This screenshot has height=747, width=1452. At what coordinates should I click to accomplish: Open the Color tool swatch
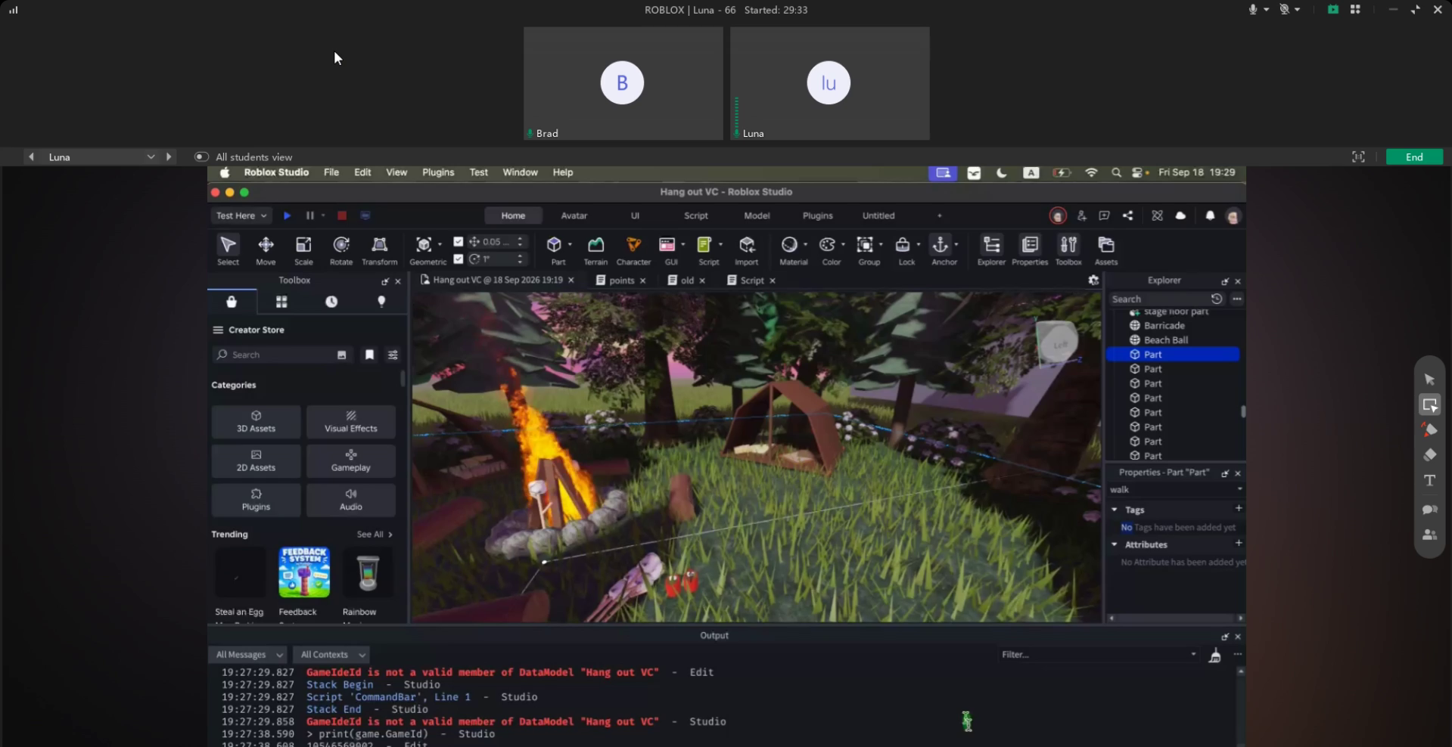click(827, 245)
